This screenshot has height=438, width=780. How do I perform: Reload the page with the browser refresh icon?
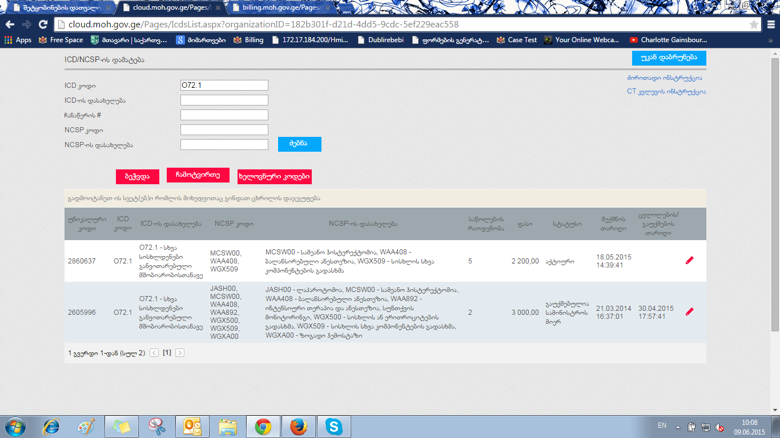(x=43, y=25)
